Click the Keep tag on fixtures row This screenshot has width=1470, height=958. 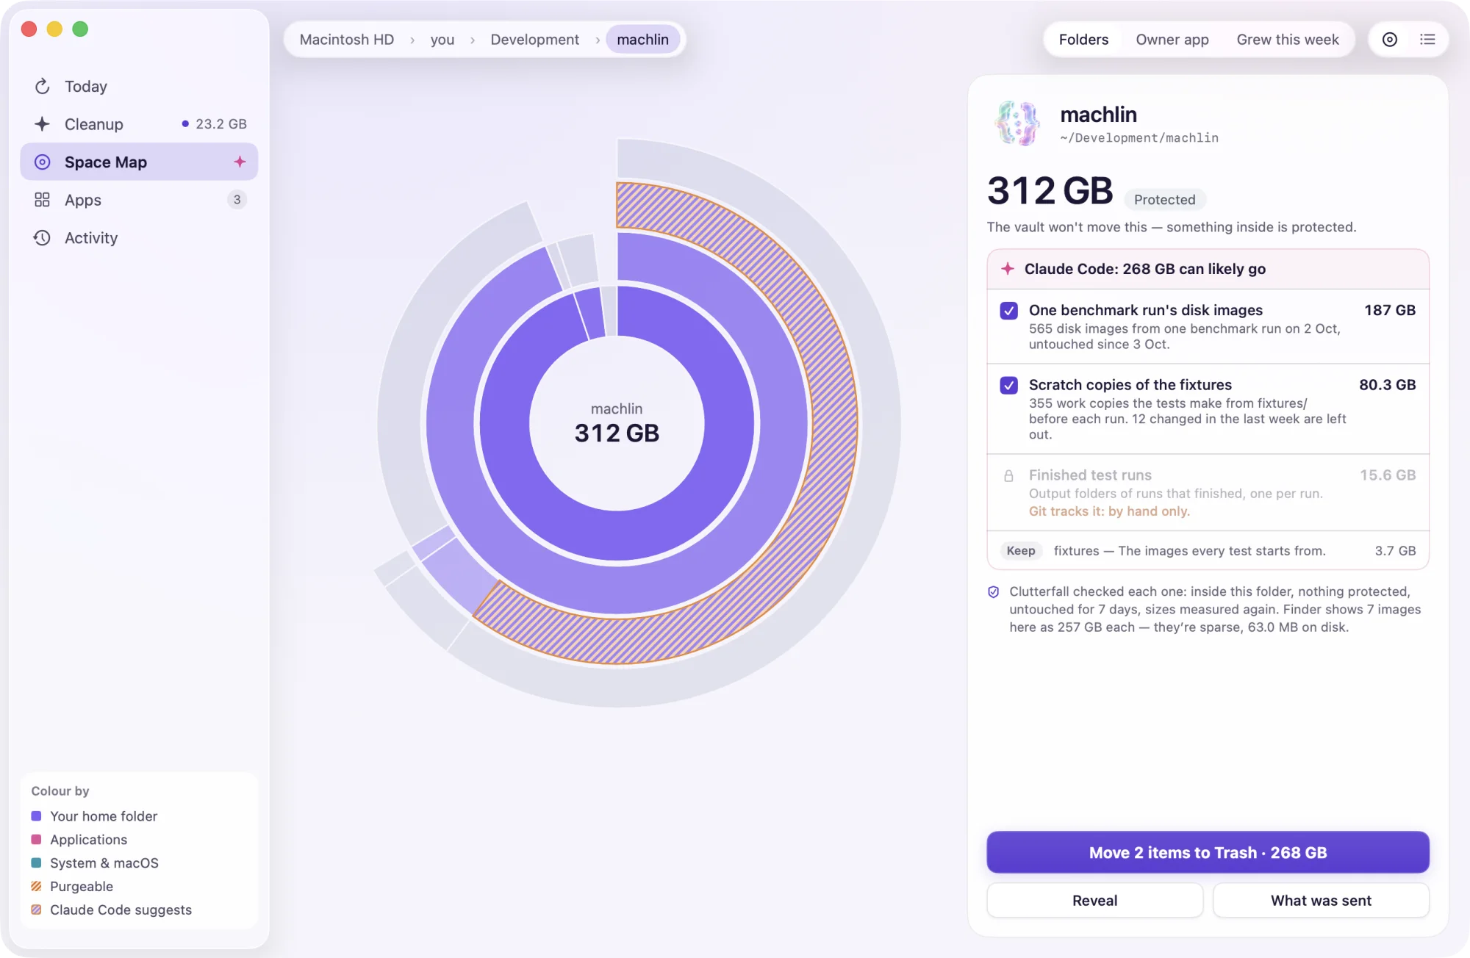pos(1021,551)
